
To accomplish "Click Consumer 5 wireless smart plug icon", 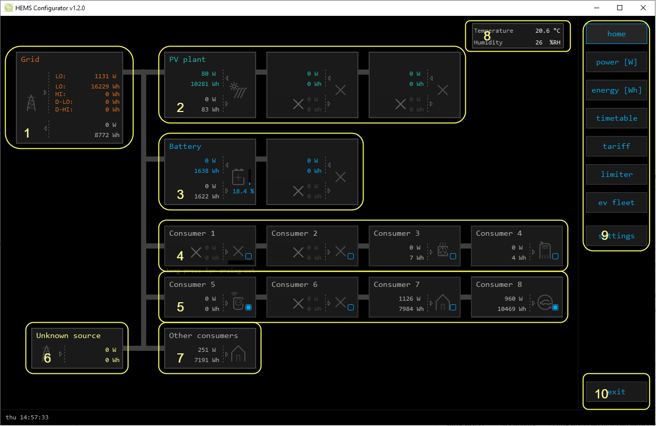I will coord(238,302).
